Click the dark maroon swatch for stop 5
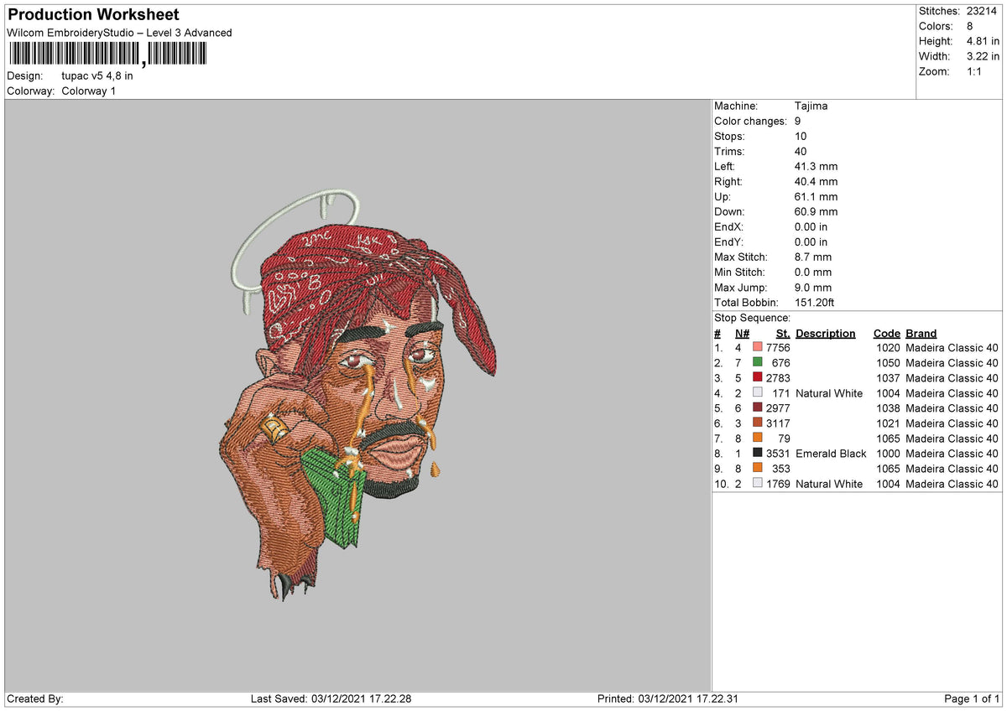The height and width of the screenshot is (711, 1007). pyautogui.click(x=756, y=408)
